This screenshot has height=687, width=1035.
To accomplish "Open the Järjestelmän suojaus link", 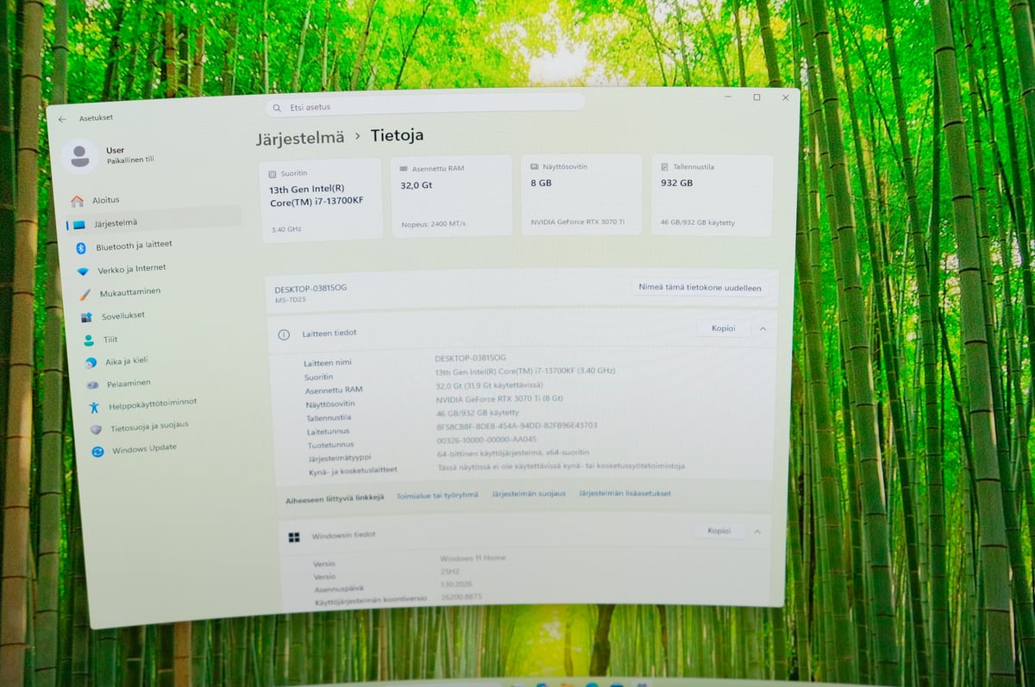I will (x=529, y=494).
